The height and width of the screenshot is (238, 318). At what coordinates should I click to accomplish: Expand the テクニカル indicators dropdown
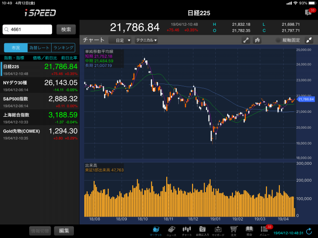tap(146, 40)
